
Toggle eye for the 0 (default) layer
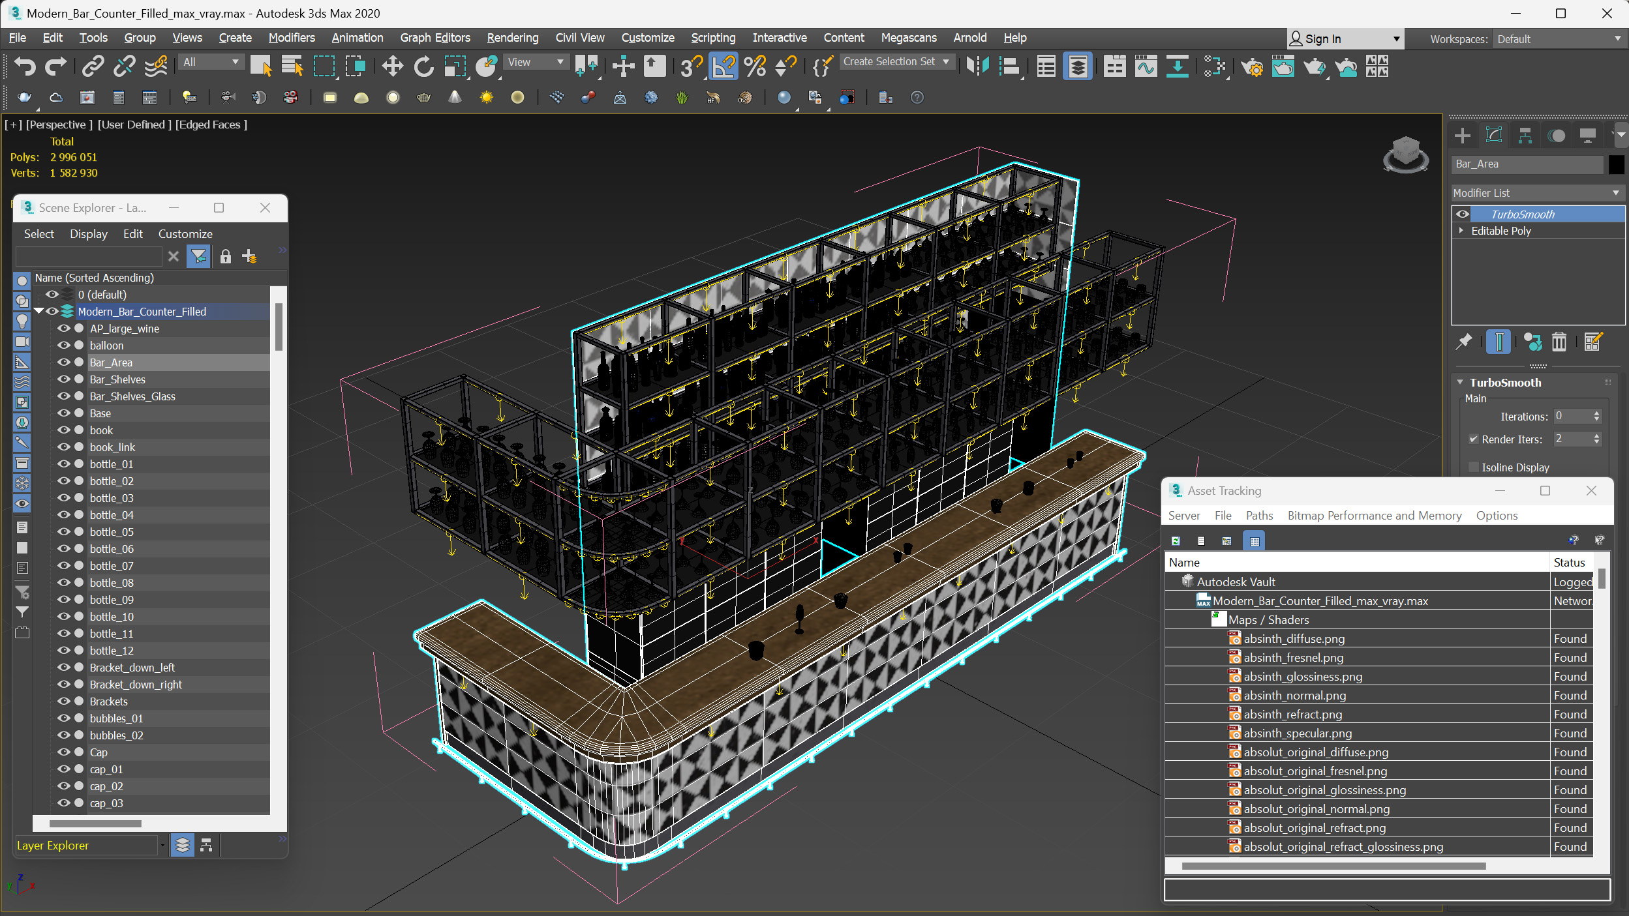click(52, 294)
